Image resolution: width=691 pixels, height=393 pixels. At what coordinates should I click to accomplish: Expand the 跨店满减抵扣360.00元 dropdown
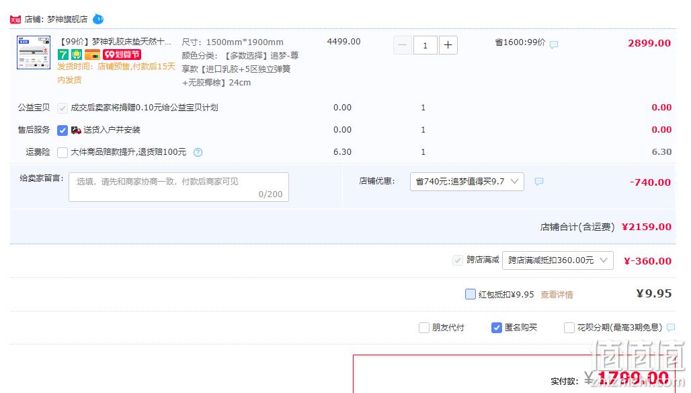pyautogui.click(x=558, y=260)
